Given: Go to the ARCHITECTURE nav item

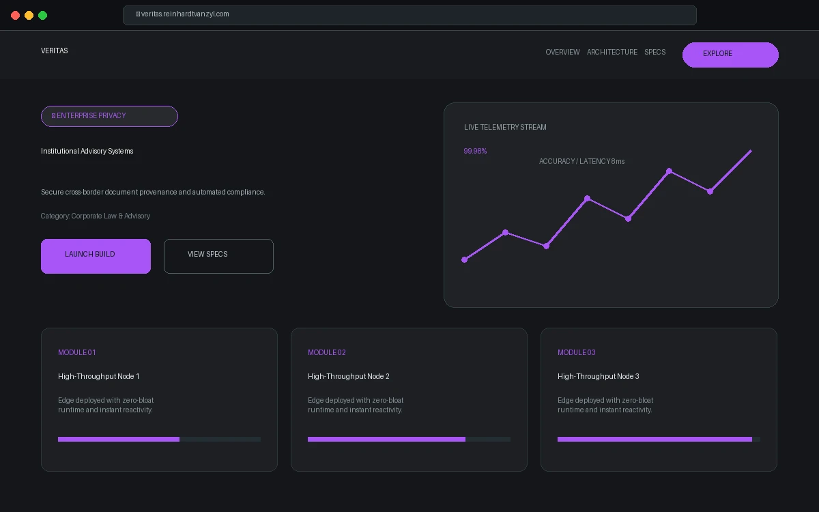Looking at the screenshot, I should click(612, 53).
